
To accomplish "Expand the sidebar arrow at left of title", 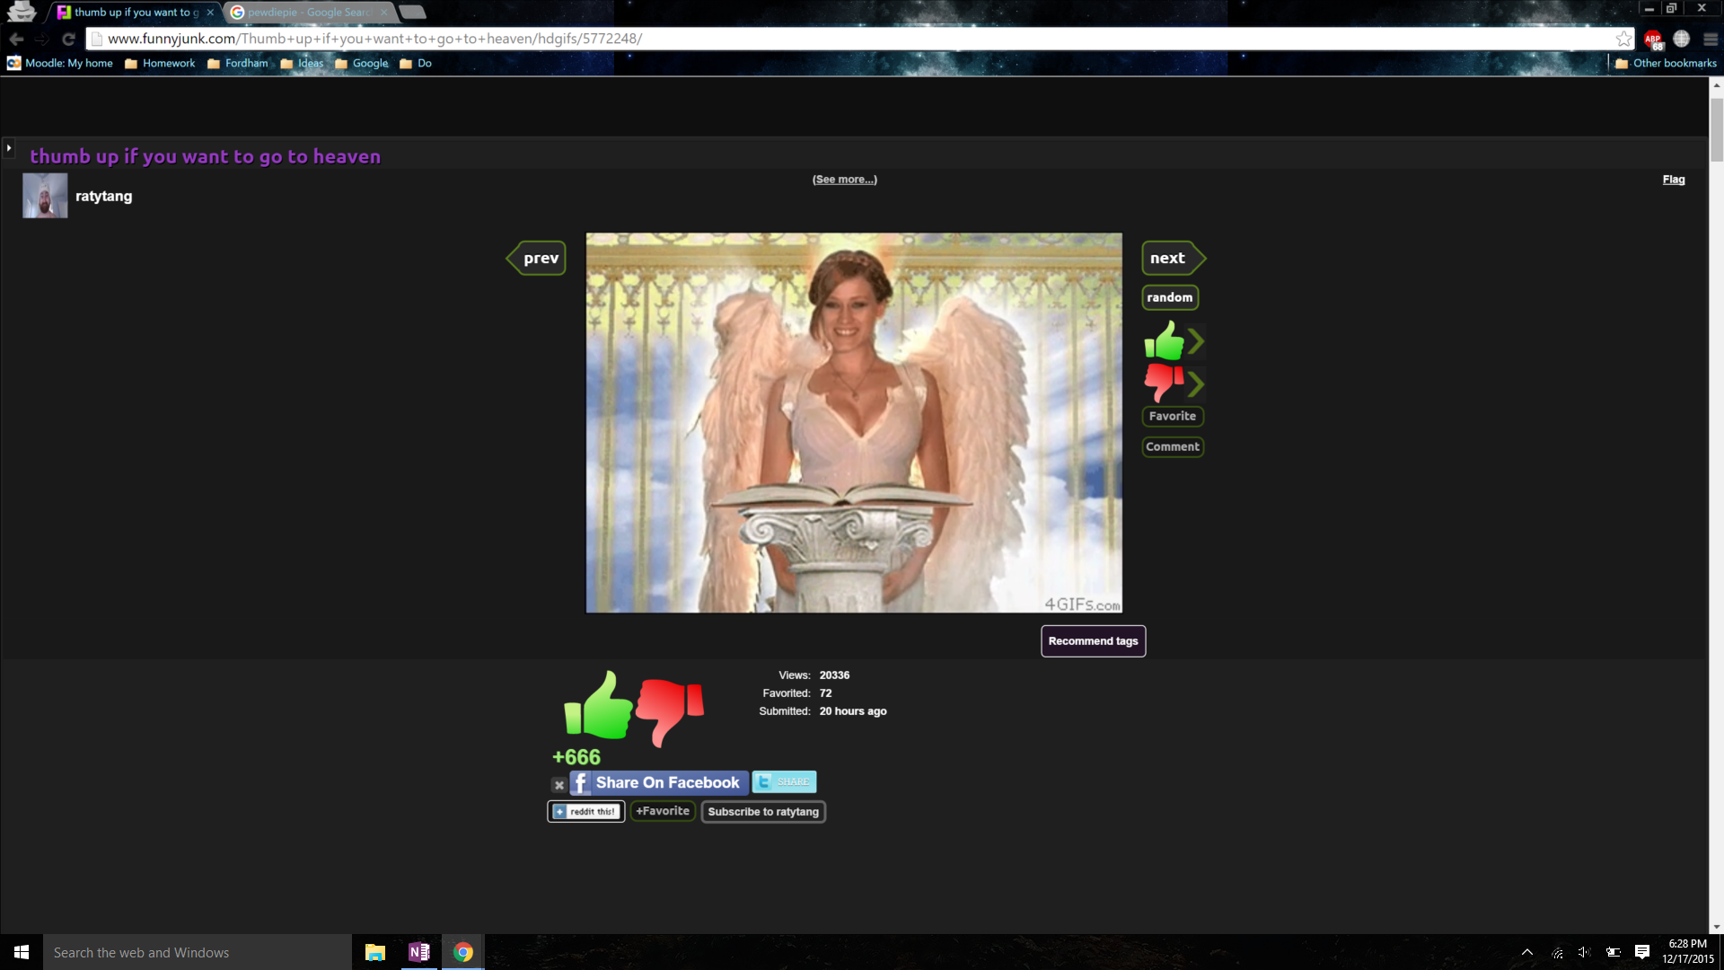I will (x=9, y=148).
